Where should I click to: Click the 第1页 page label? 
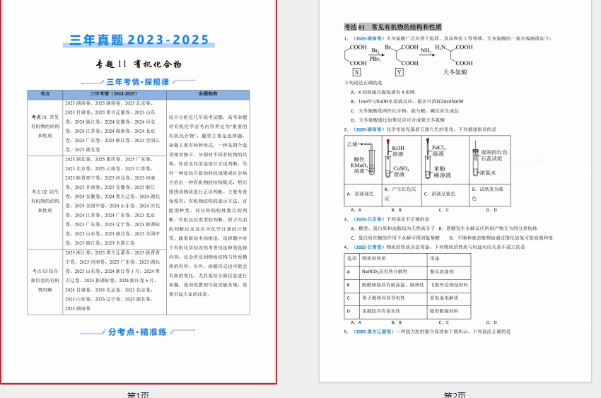[139, 394]
